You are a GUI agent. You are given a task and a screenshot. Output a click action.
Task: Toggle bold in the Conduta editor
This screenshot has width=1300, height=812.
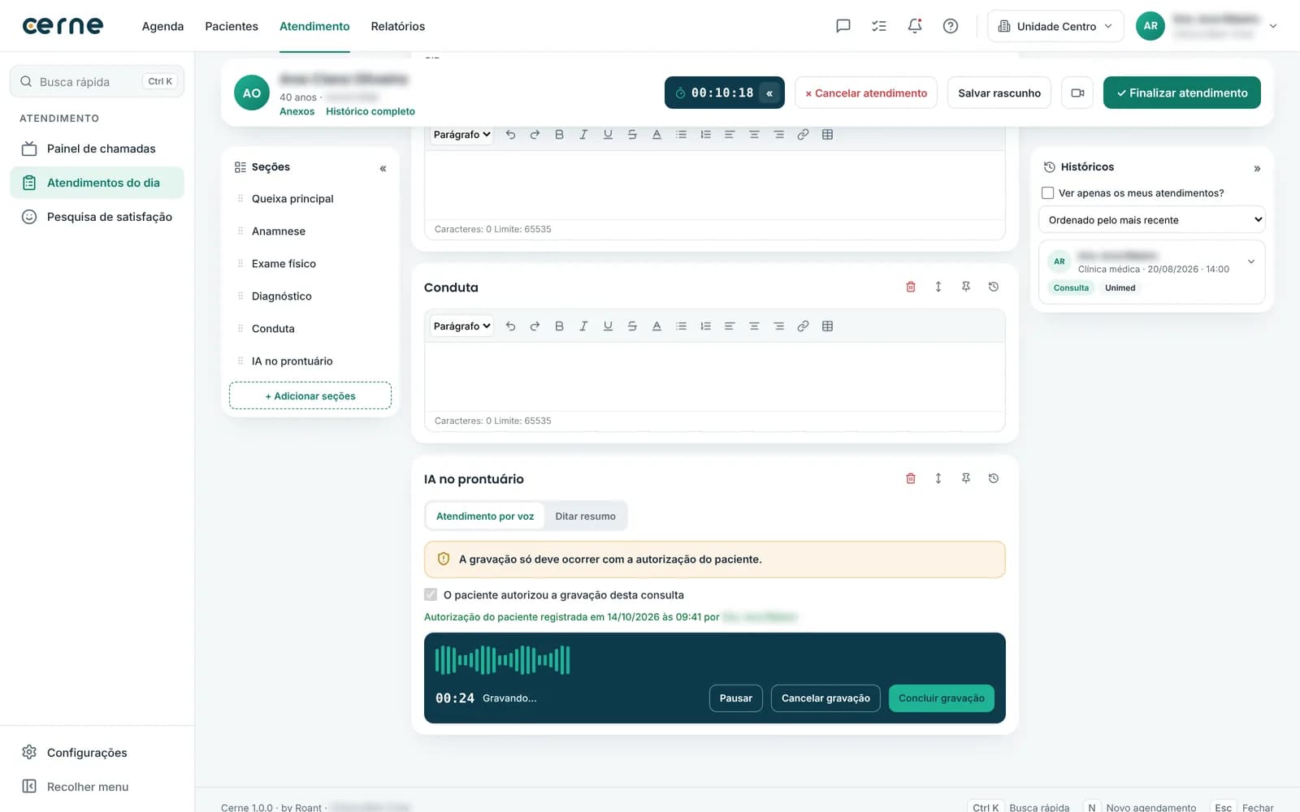coord(559,326)
